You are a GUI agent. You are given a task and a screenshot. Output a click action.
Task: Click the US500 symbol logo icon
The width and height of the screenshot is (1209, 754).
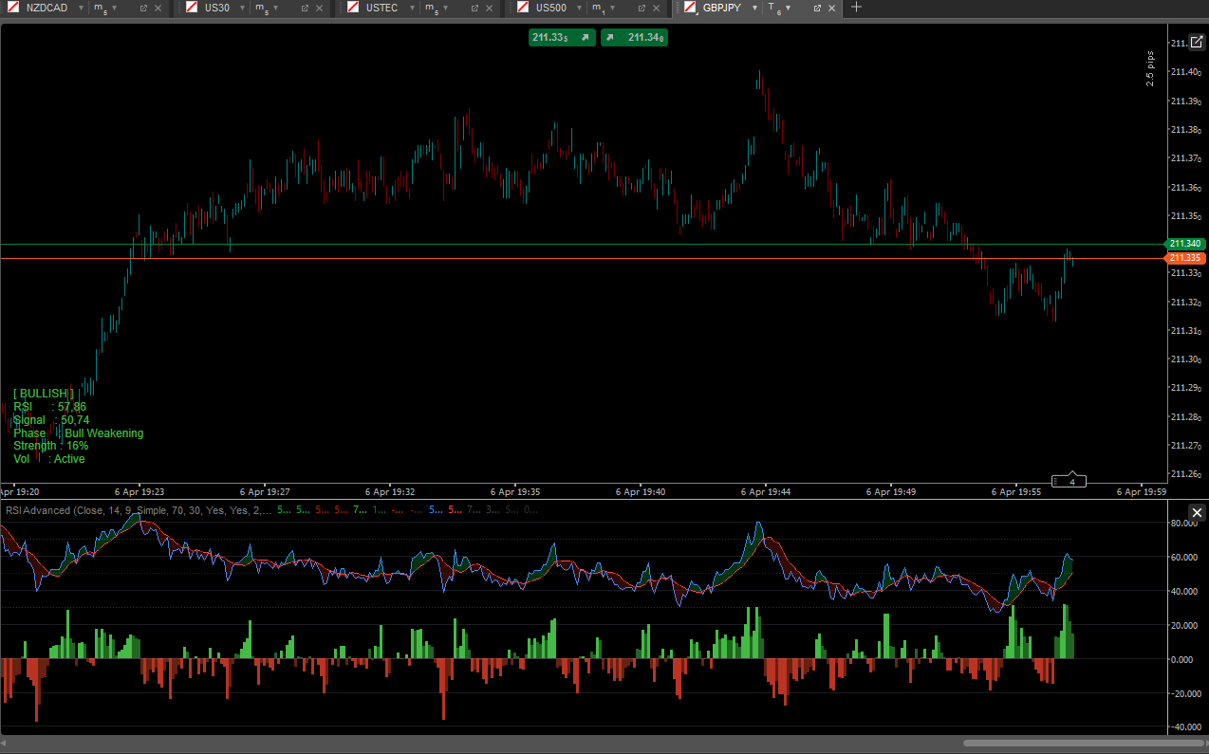(x=523, y=8)
